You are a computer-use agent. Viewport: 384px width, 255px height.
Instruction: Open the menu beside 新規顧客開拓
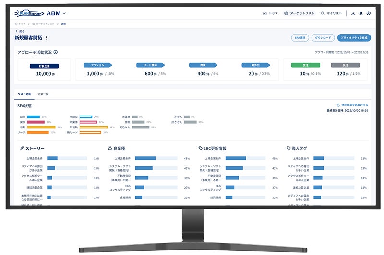coord(46,38)
